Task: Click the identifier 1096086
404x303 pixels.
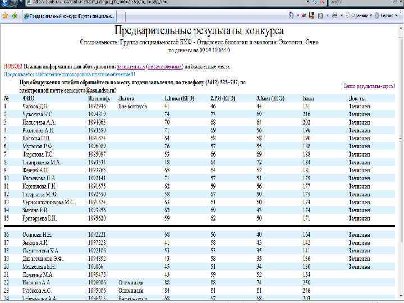Action: [97, 283]
